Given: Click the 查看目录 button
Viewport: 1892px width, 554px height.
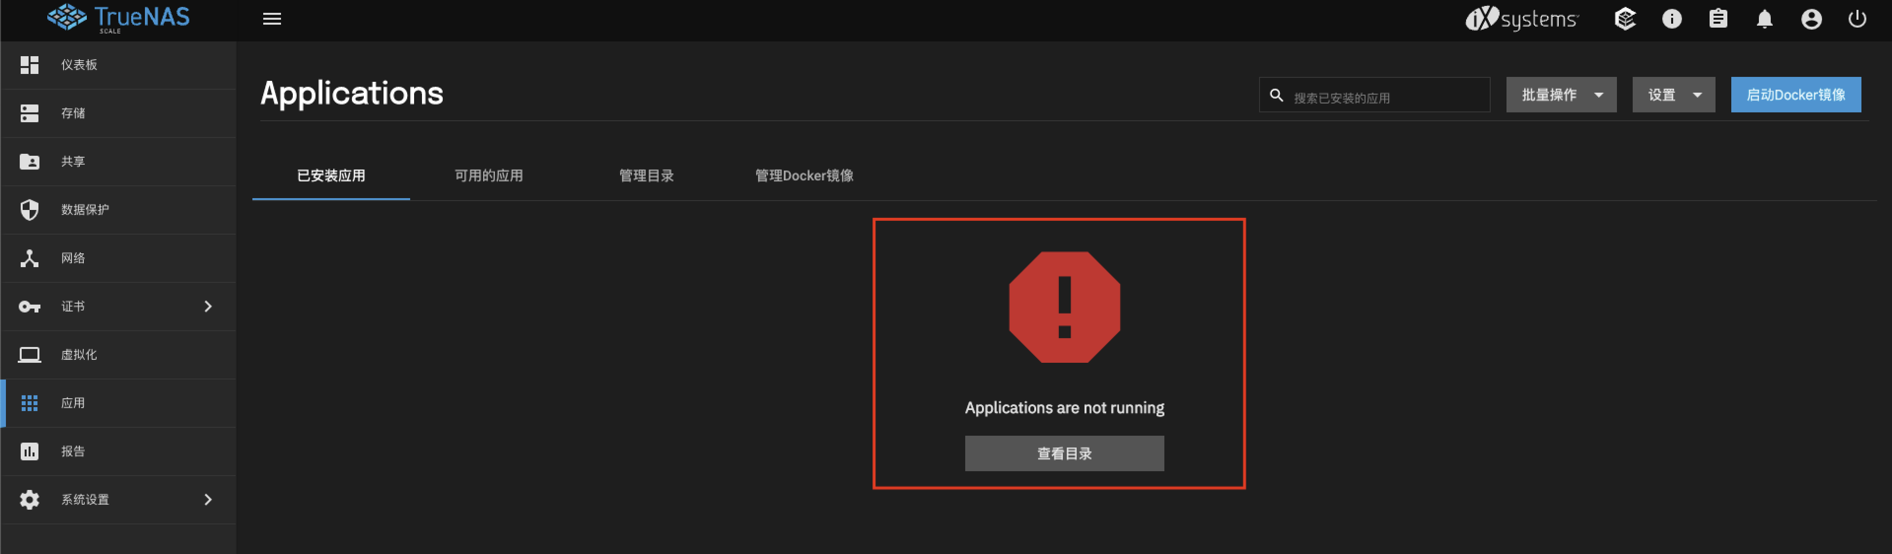Looking at the screenshot, I should pyautogui.click(x=1063, y=453).
